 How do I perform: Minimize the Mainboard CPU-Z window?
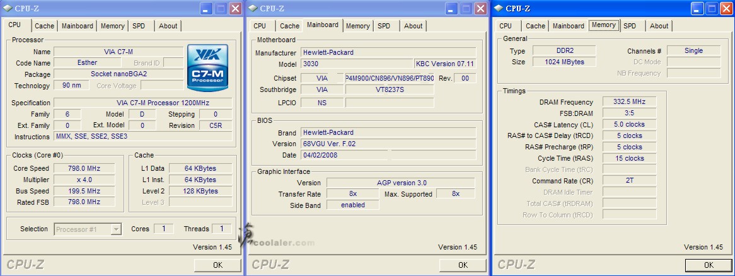click(451, 8)
